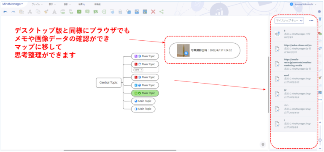The image size is (324, 152).
Task: Click the 検索 search menu item
Action: click(82, 4)
